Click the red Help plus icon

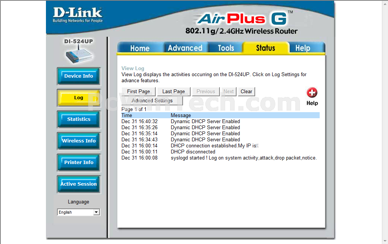coord(312,92)
